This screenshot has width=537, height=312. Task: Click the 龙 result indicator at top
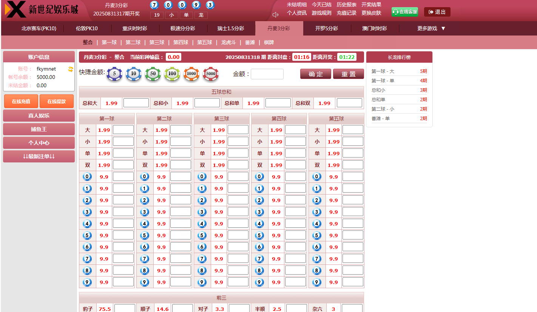point(201,15)
